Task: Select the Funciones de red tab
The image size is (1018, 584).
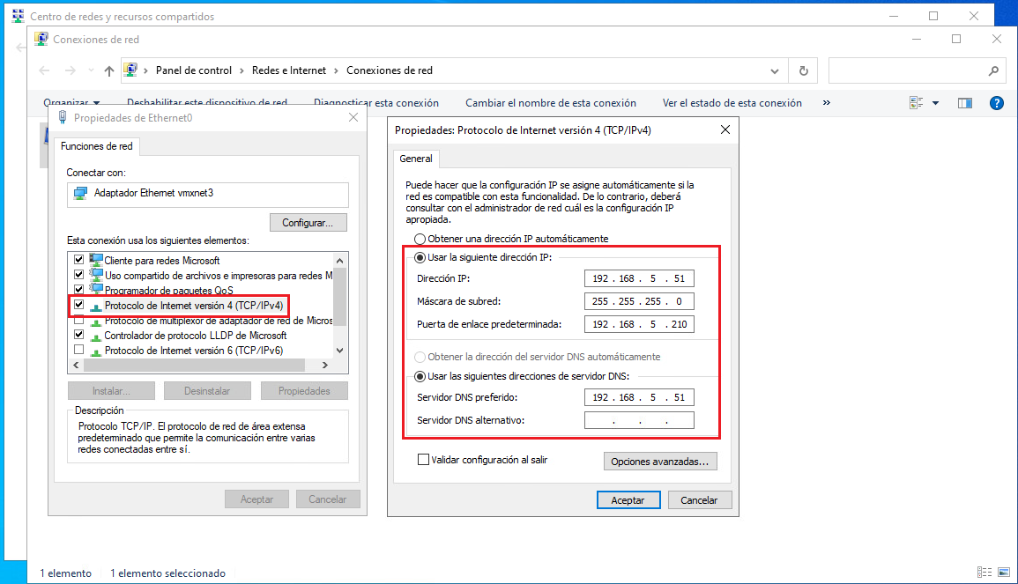Action: coord(97,147)
